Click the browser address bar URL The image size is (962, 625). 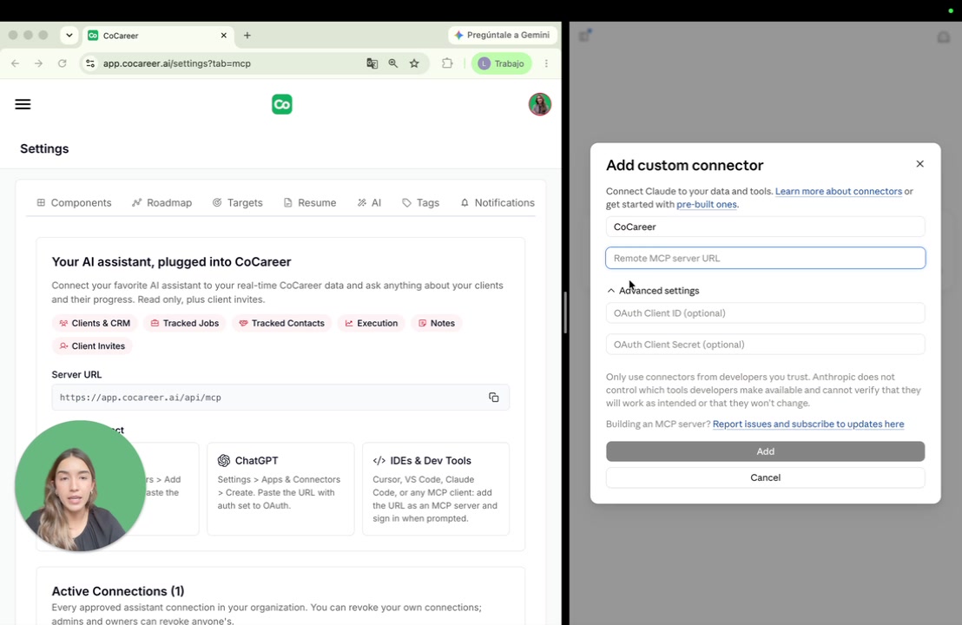coord(177,63)
